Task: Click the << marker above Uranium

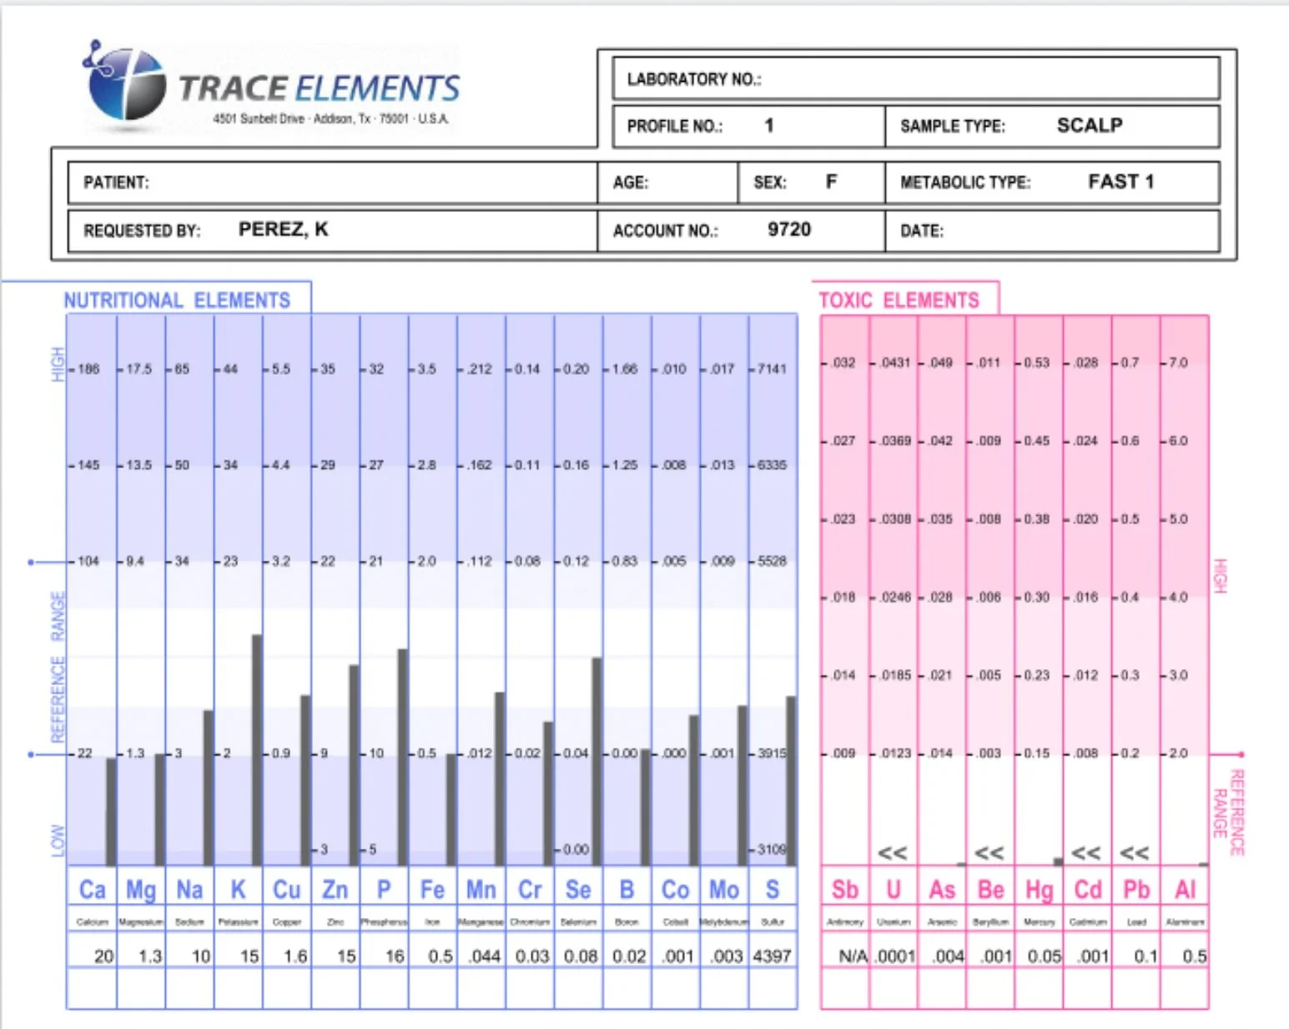Action: coord(892,853)
